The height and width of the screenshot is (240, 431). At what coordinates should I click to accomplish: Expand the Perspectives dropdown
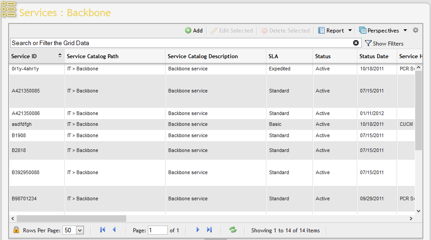click(x=405, y=31)
